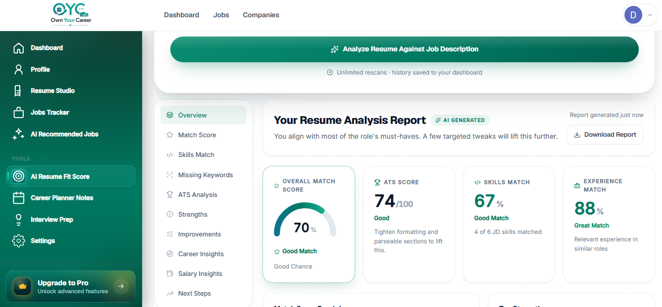Click the Dashboard home icon in sidebar

pyautogui.click(x=19, y=48)
